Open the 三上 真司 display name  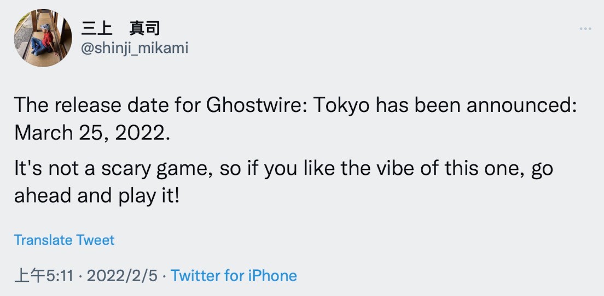120,28
